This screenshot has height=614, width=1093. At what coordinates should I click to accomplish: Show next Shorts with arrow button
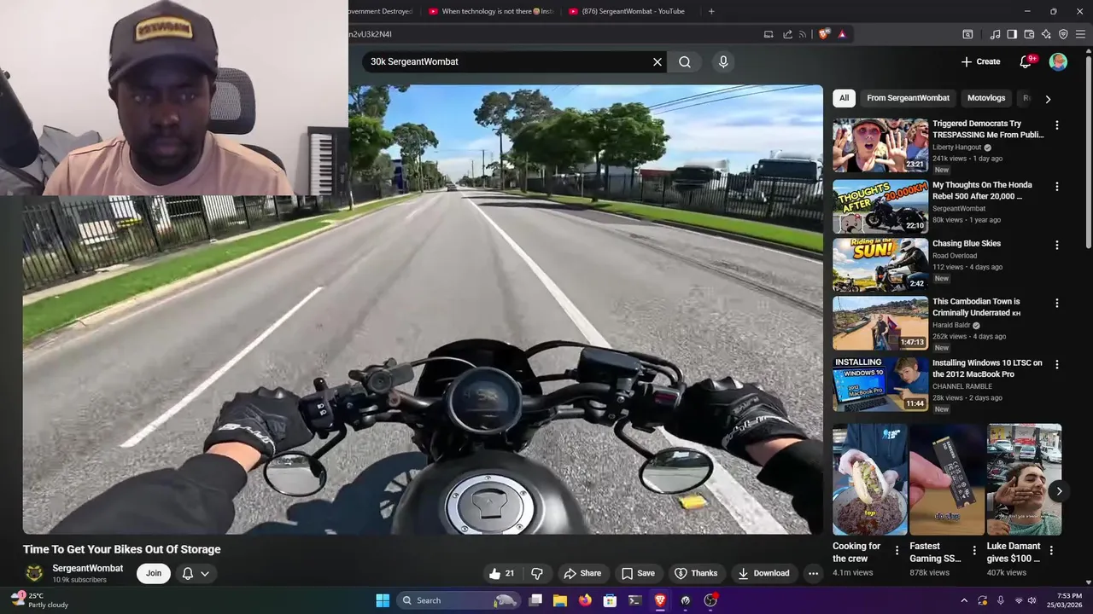[1059, 491]
